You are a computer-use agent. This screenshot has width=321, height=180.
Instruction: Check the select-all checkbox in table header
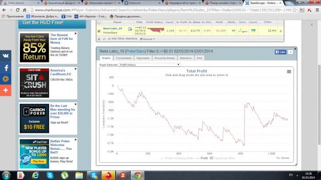point(99,22)
